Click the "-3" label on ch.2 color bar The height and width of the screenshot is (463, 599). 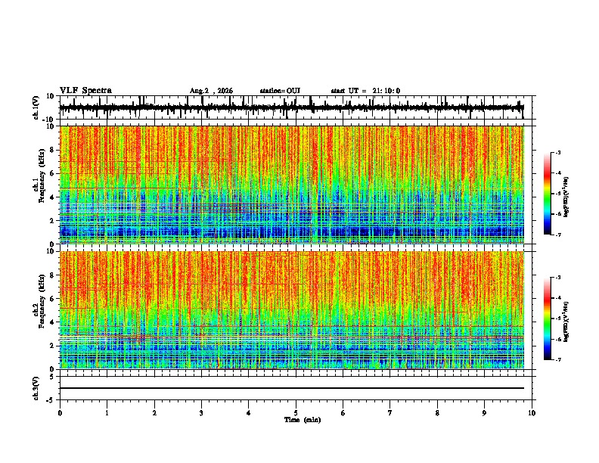(558, 278)
